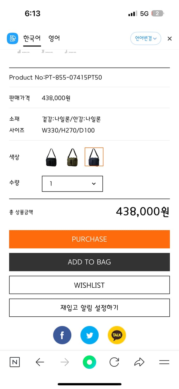The width and height of the screenshot is (179, 389).
Task: Share product on Facebook
Action: tap(62, 335)
